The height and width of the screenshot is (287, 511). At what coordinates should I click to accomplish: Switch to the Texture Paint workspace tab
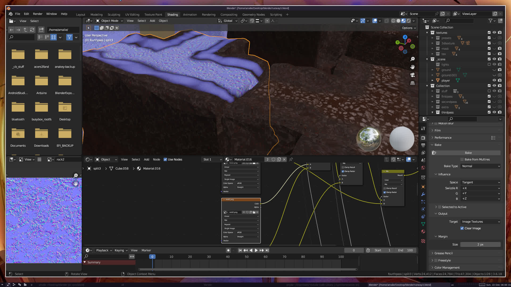153,15
